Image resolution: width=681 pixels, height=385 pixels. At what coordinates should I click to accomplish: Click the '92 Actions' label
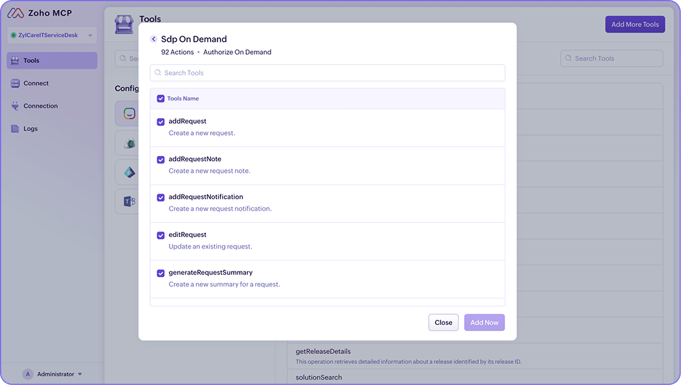pos(177,52)
